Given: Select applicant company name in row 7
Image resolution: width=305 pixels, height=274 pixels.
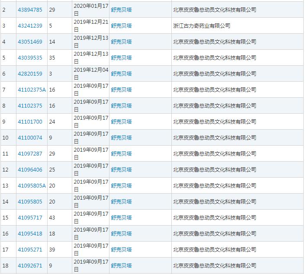Looking at the screenshot, I should [215, 89].
